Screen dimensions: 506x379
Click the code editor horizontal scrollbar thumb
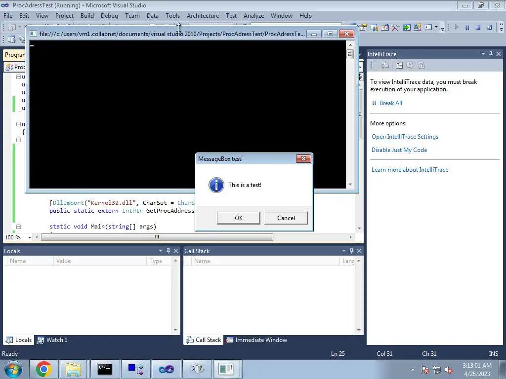(157, 237)
